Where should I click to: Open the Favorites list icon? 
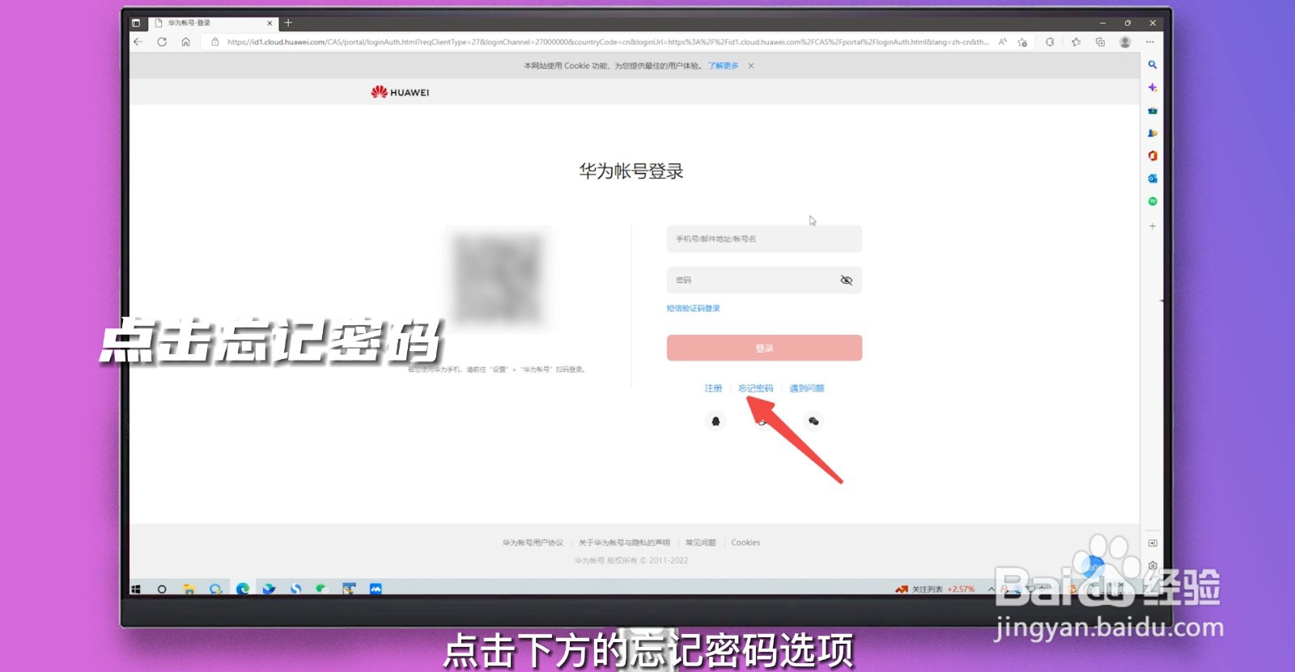click(x=1076, y=42)
